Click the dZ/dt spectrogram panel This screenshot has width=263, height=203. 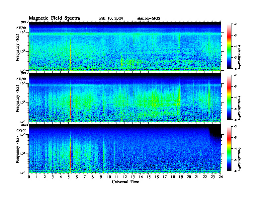pyautogui.click(x=125, y=148)
